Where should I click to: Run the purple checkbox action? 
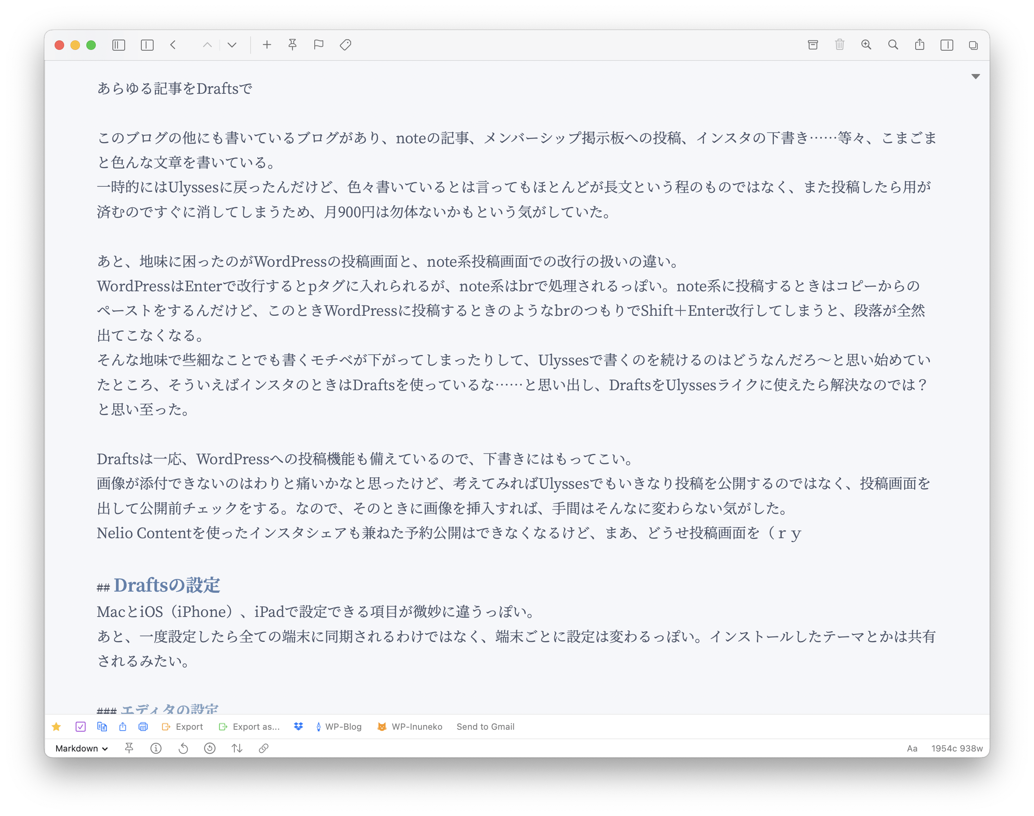[80, 727]
